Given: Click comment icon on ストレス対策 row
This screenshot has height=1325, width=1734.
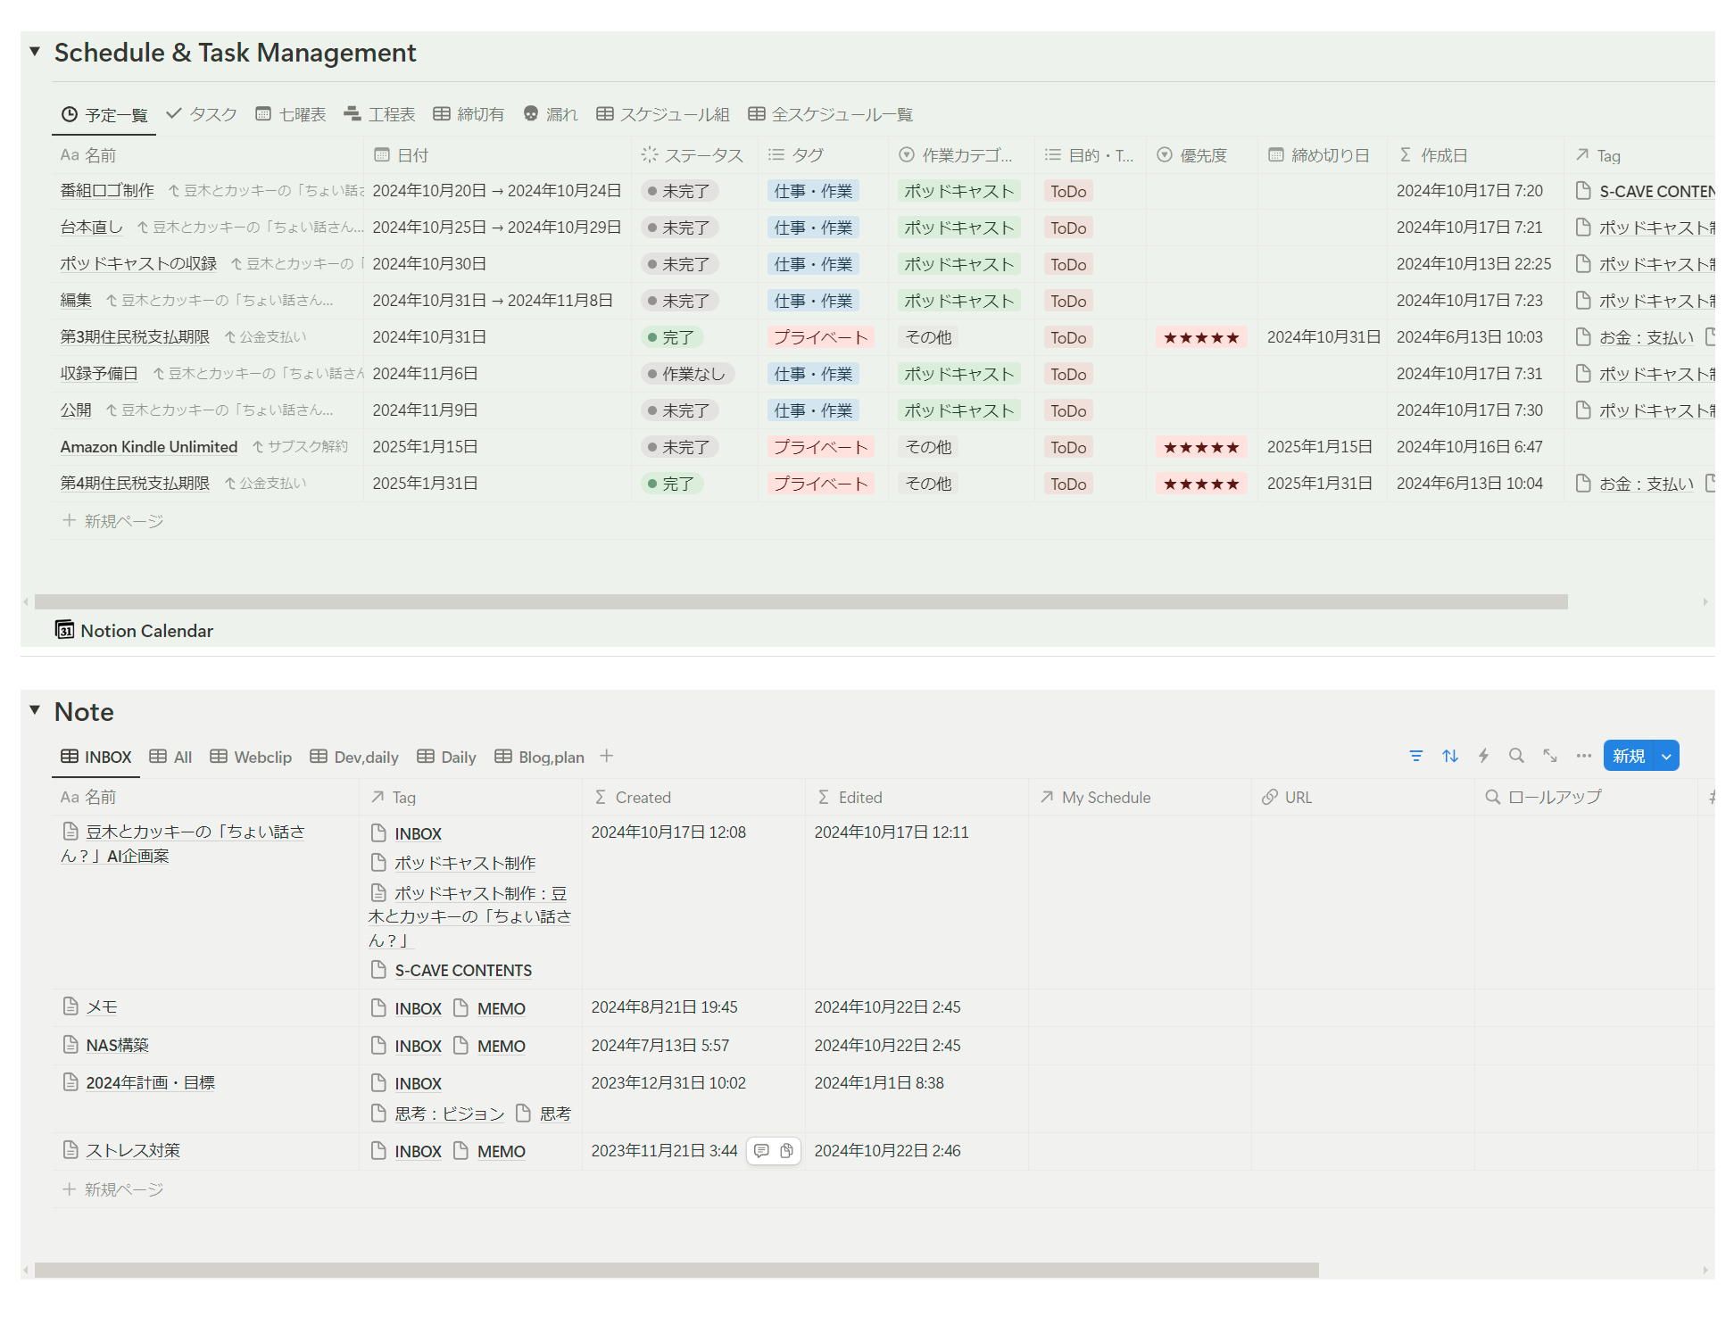Looking at the screenshot, I should pos(761,1151).
